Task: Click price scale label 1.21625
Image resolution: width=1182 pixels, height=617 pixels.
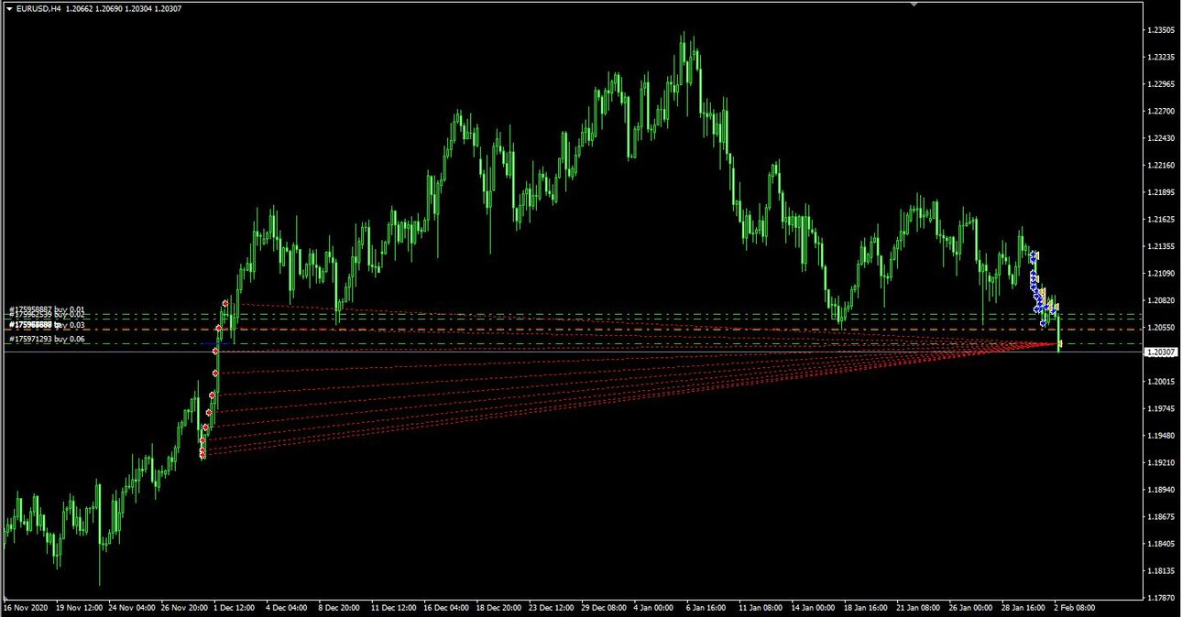Action: tap(1161, 219)
